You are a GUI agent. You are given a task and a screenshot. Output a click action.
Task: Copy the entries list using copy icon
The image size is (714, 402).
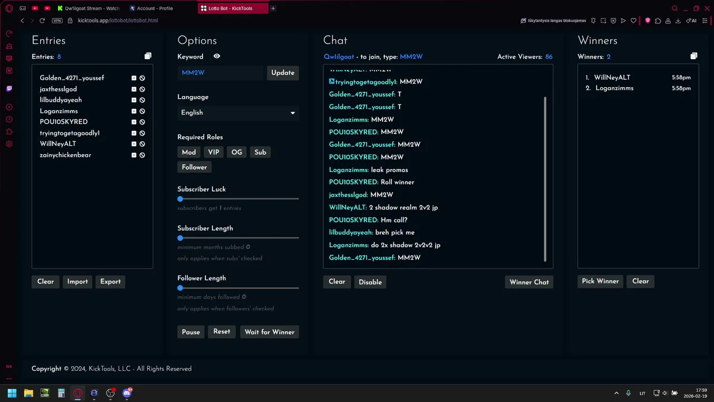148,56
